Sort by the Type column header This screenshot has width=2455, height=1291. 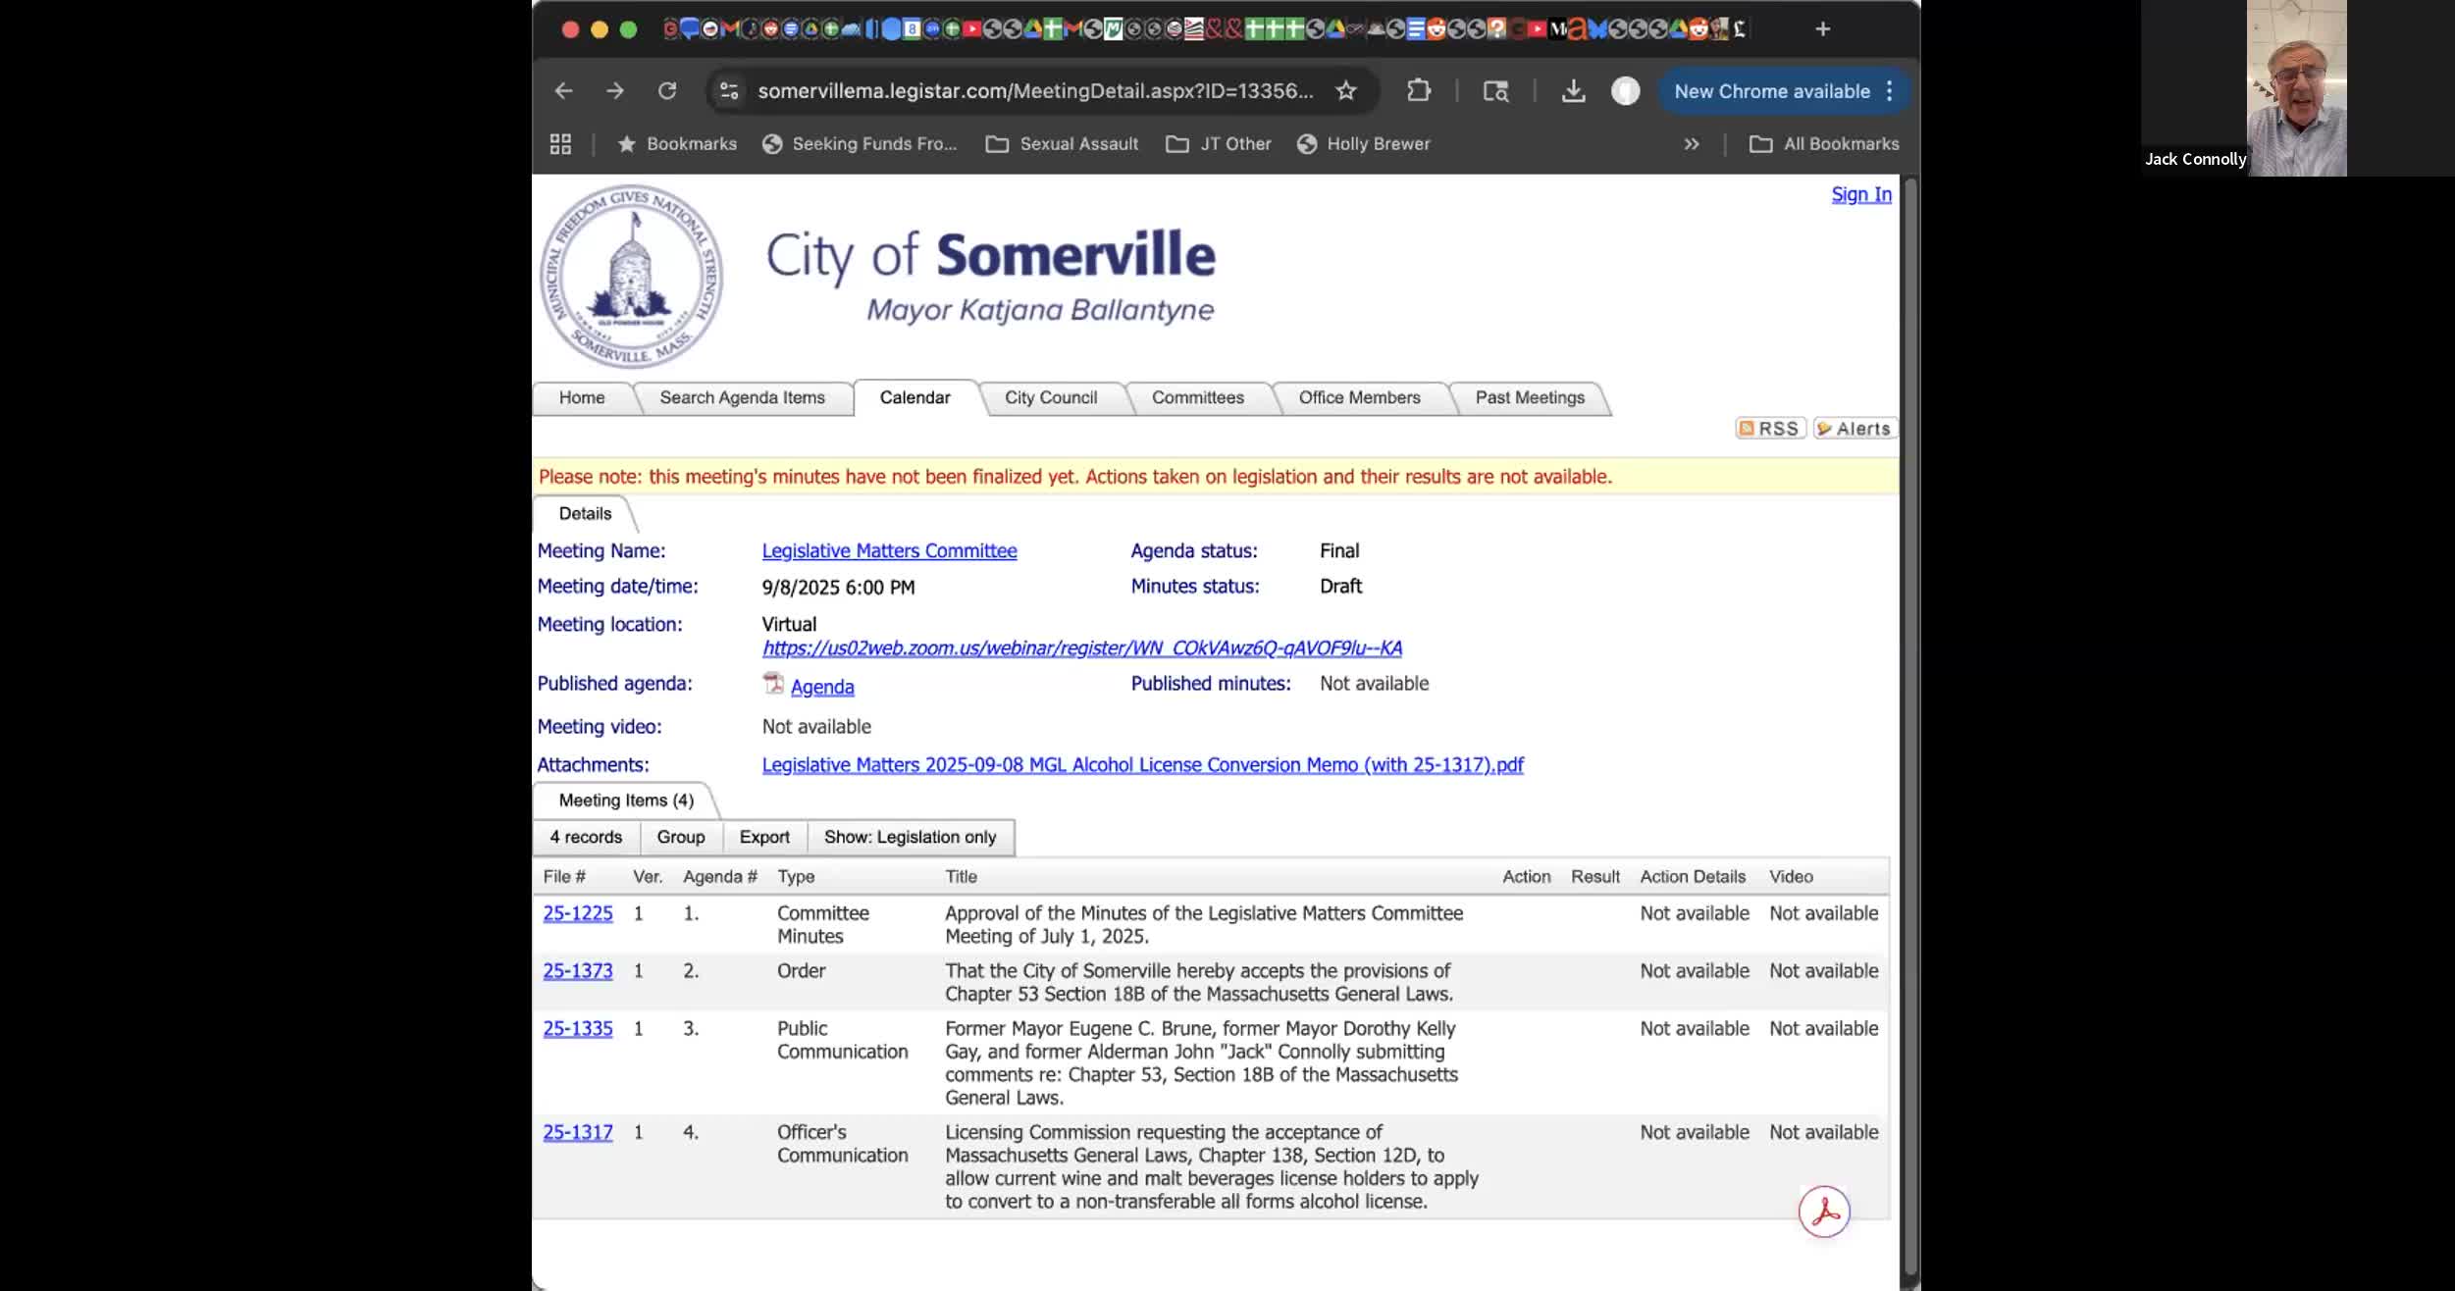(x=796, y=877)
